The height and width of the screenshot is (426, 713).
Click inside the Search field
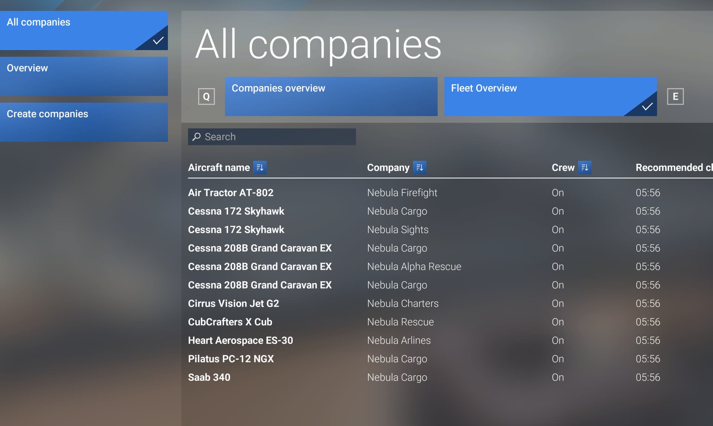[271, 137]
